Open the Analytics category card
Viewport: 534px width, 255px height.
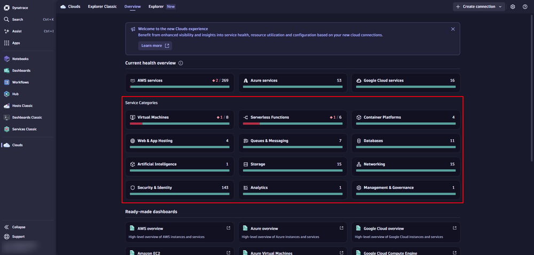tap(293, 190)
